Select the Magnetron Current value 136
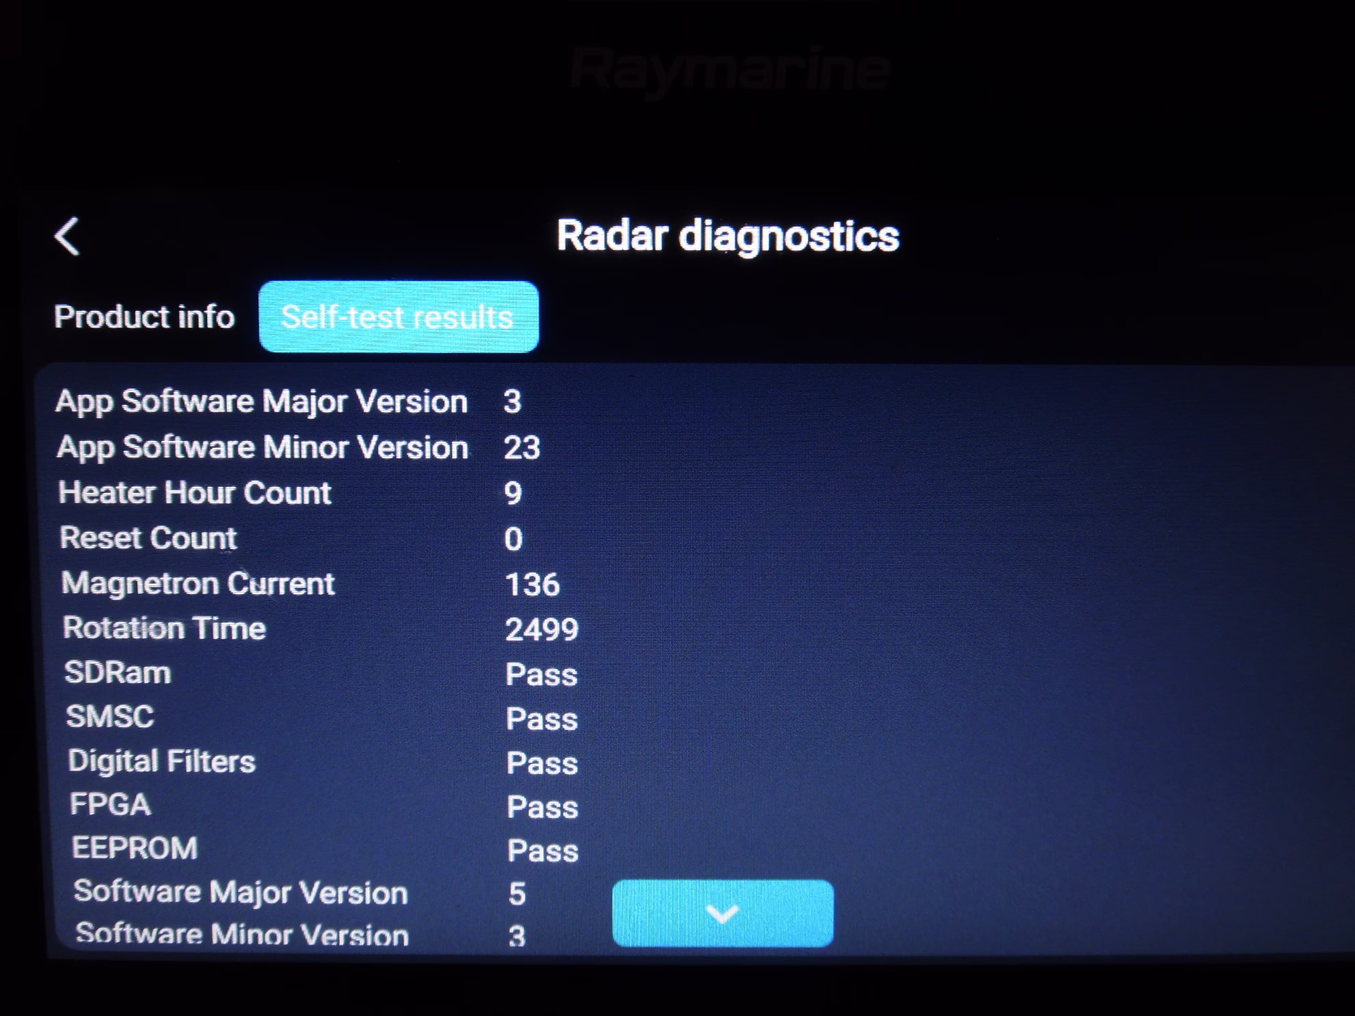Image resolution: width=1355 pixels, height=1016 pixels. pyautogui.click(x=533, y=585)
